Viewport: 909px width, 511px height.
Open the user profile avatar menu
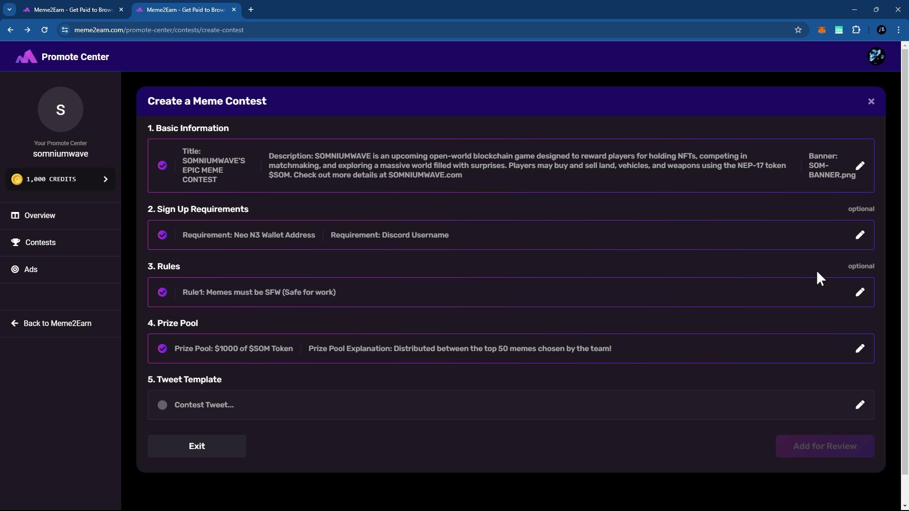coord(876,56)
